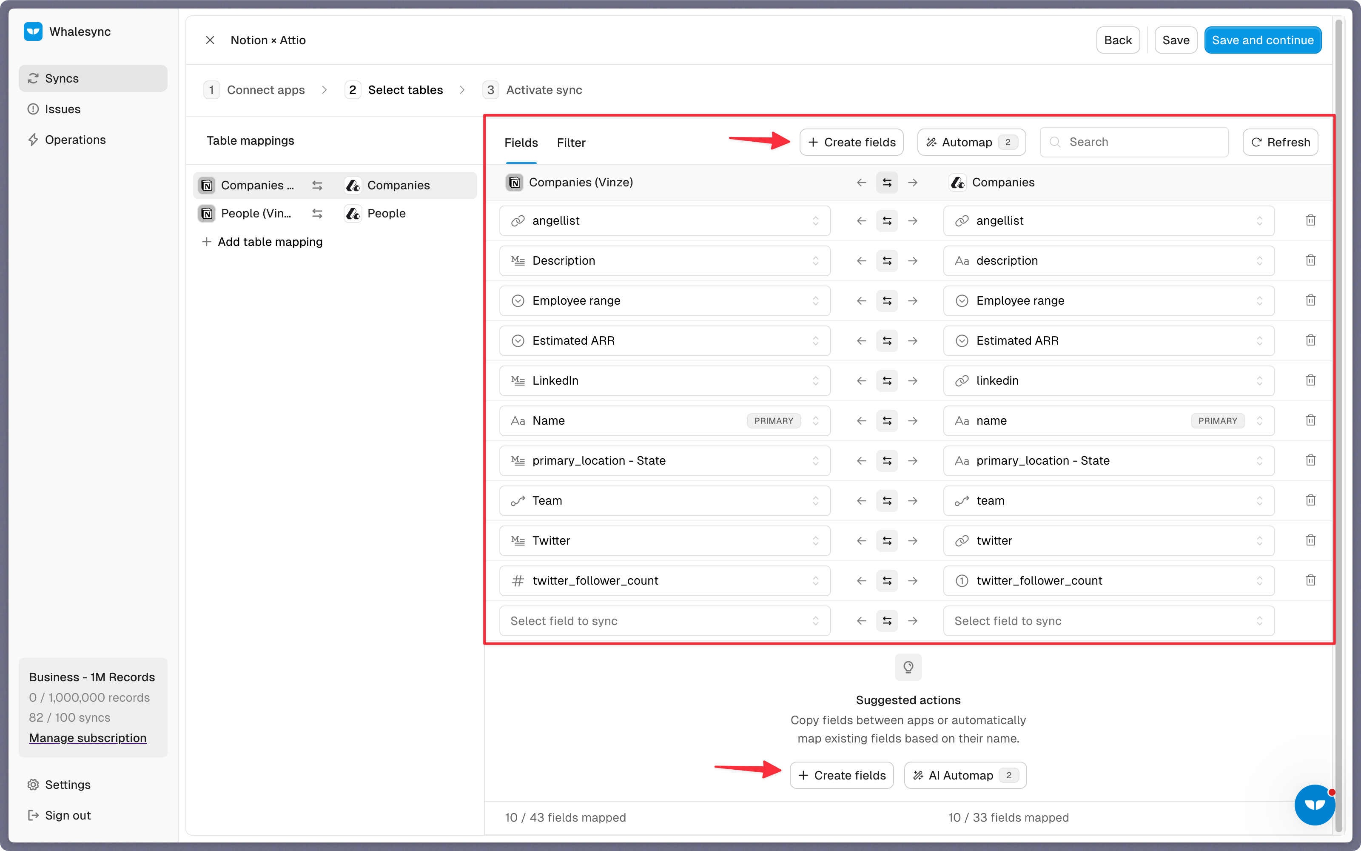
Task: Go to step 3 Activate sync
Action: point(532,90)
